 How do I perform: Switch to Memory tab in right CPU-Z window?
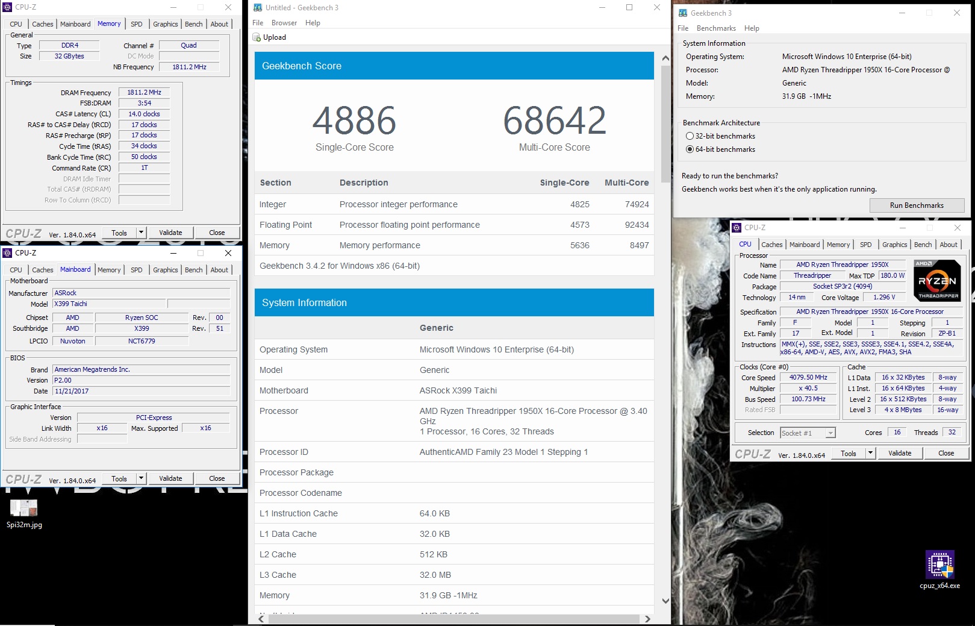tap(838, 245)
